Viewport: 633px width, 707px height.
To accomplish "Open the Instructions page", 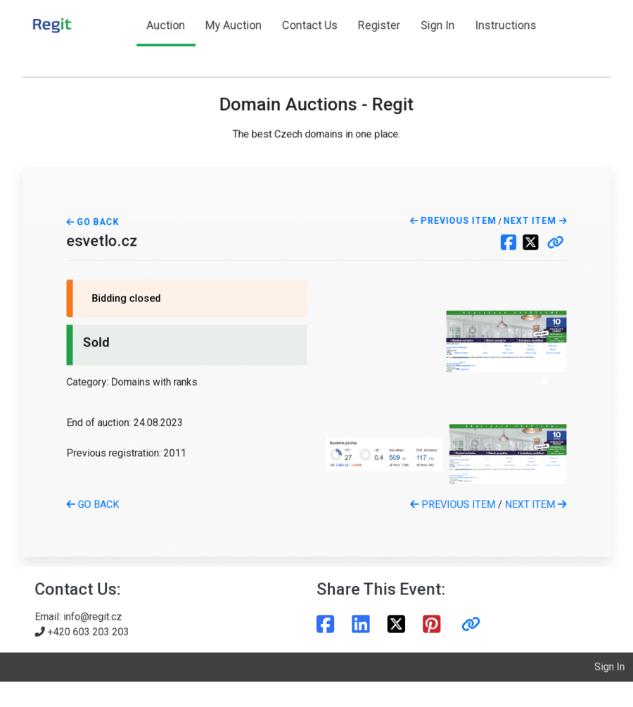I will tap(505, 25).
